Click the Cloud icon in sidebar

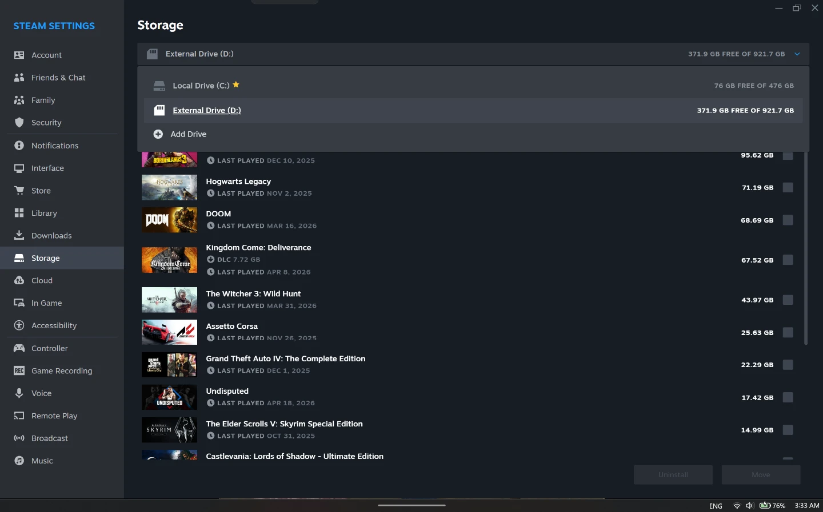pyautogui.click(x=19, y=281)
